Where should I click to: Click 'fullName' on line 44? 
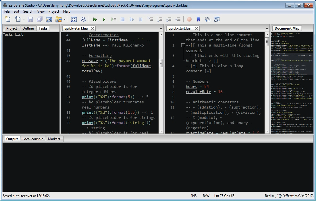91,40
